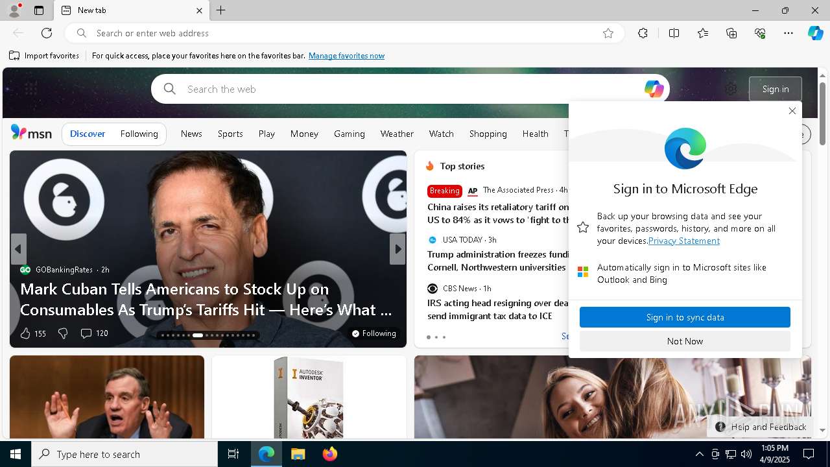The height and width of the screenshot is (467, 830).
Task: Add this page to favorites star
Action: coord(608,33)
